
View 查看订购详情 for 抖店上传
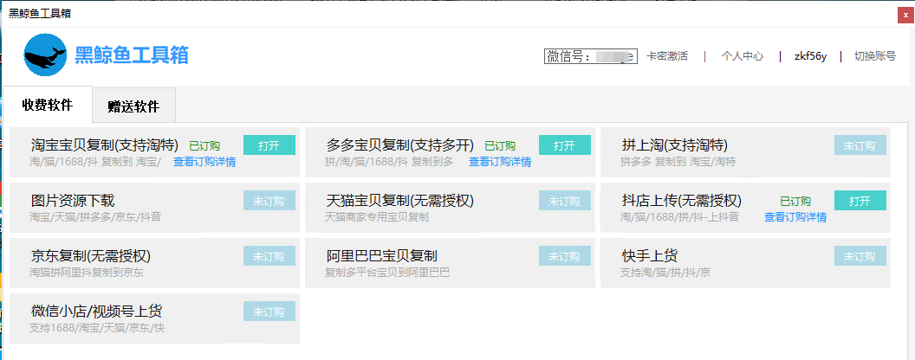[x=795, y=217]
